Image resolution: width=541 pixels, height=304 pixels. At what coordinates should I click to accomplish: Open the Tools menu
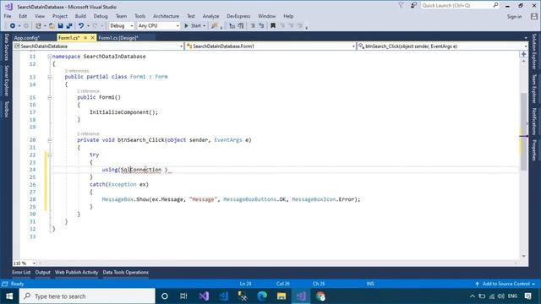click(x=139, y=16)
